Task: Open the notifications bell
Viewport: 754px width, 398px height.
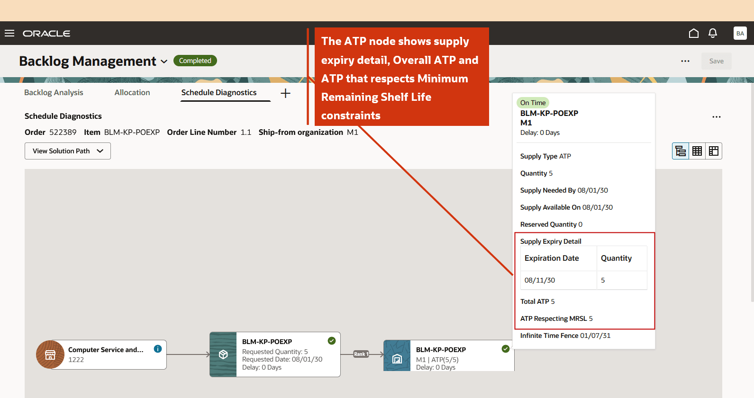Action: coord(713,33)
